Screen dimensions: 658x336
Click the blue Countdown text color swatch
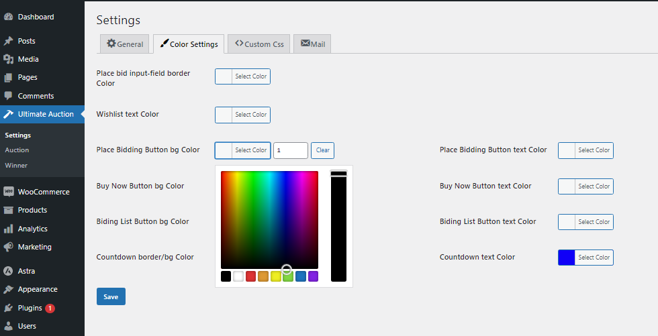567,258
